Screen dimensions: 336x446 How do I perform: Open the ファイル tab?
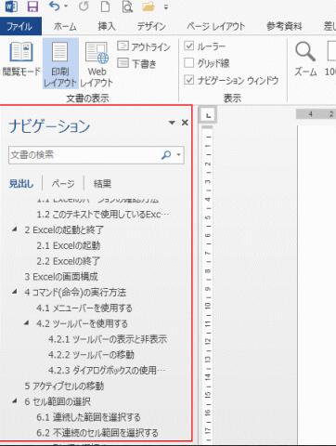(20, 26)
